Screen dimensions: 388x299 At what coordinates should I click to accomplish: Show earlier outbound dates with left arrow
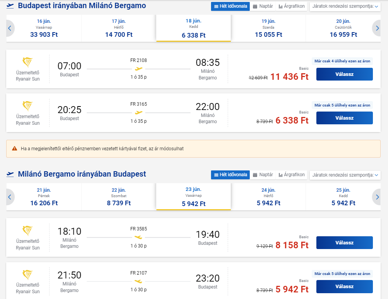click(x=10, y=28)
